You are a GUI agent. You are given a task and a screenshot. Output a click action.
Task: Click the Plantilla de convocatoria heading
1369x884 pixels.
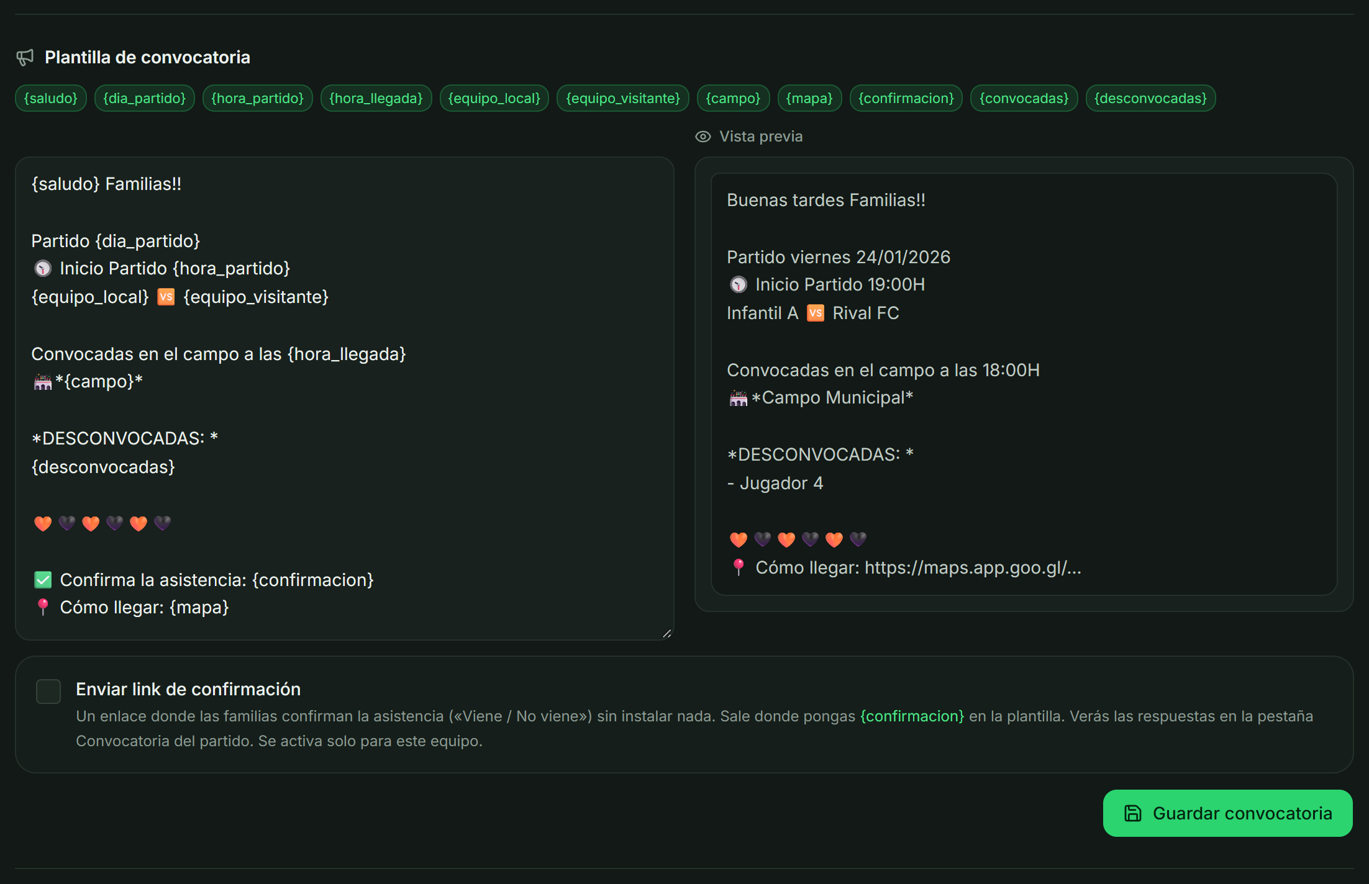tap(148, 58)
